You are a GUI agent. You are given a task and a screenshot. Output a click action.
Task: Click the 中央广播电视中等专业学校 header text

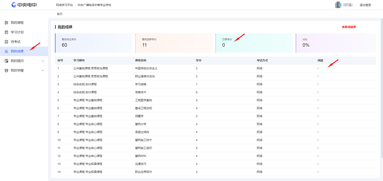[94, 5]
